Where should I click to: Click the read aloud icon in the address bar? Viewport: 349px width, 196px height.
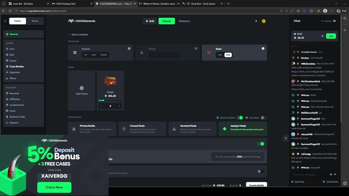coord(286,11)
